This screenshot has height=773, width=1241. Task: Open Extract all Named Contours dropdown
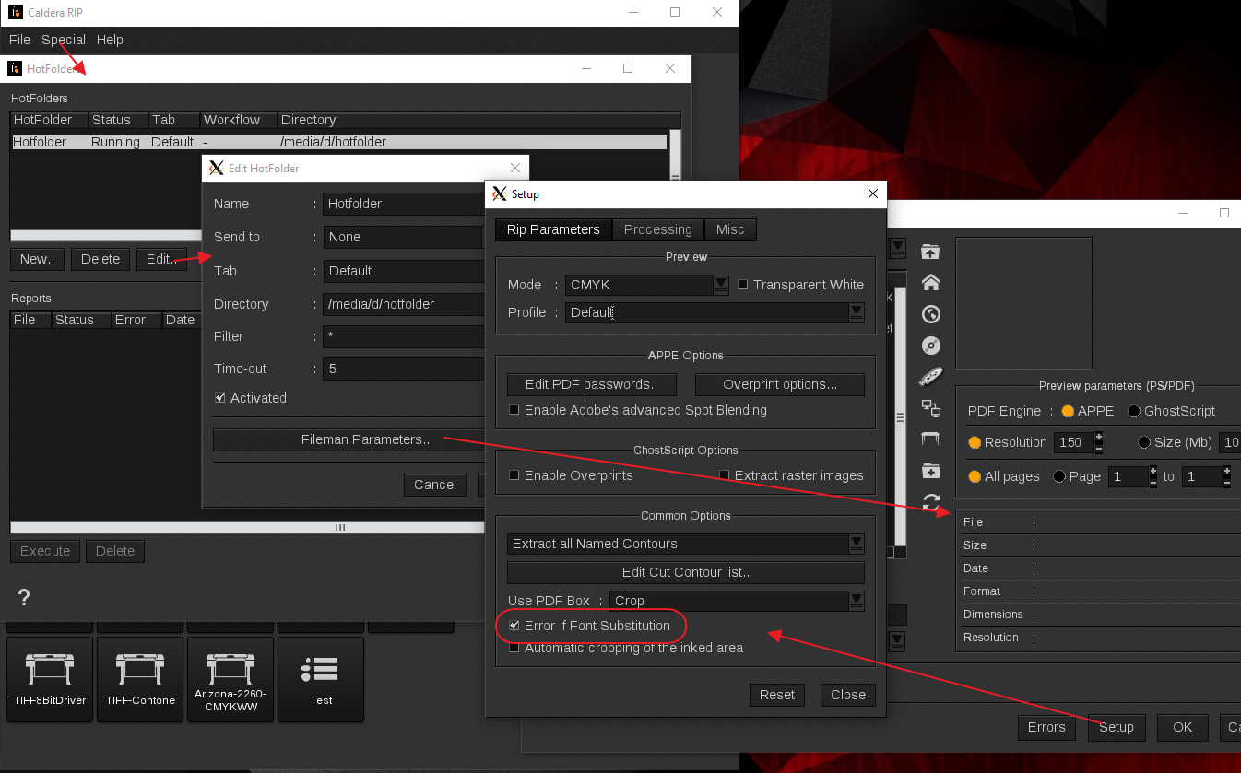[x=857, y=544]
